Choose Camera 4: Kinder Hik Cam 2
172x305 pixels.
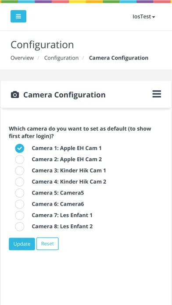[20, 182]
